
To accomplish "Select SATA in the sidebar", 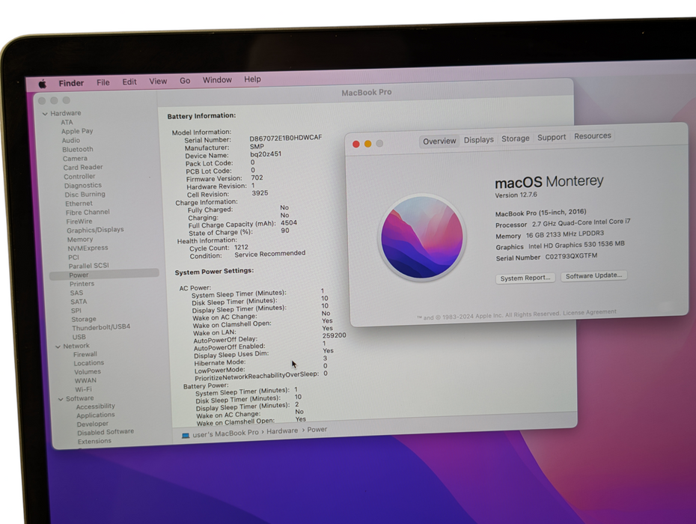I will click(79, 302).
